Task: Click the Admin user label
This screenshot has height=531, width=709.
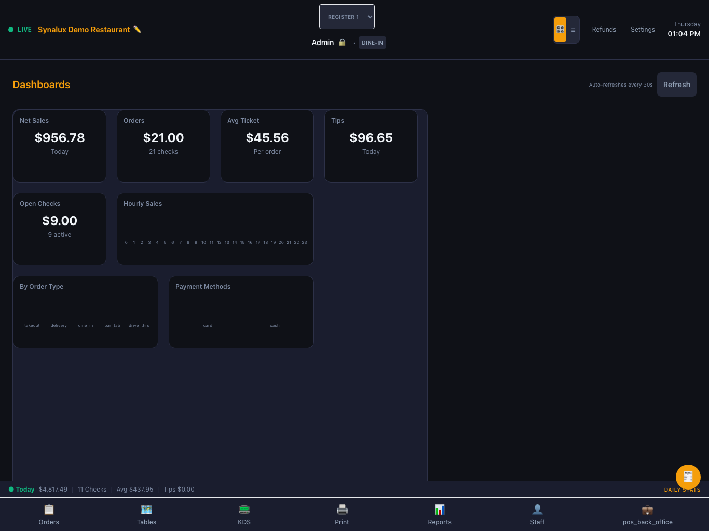Action: pos(323,43)
